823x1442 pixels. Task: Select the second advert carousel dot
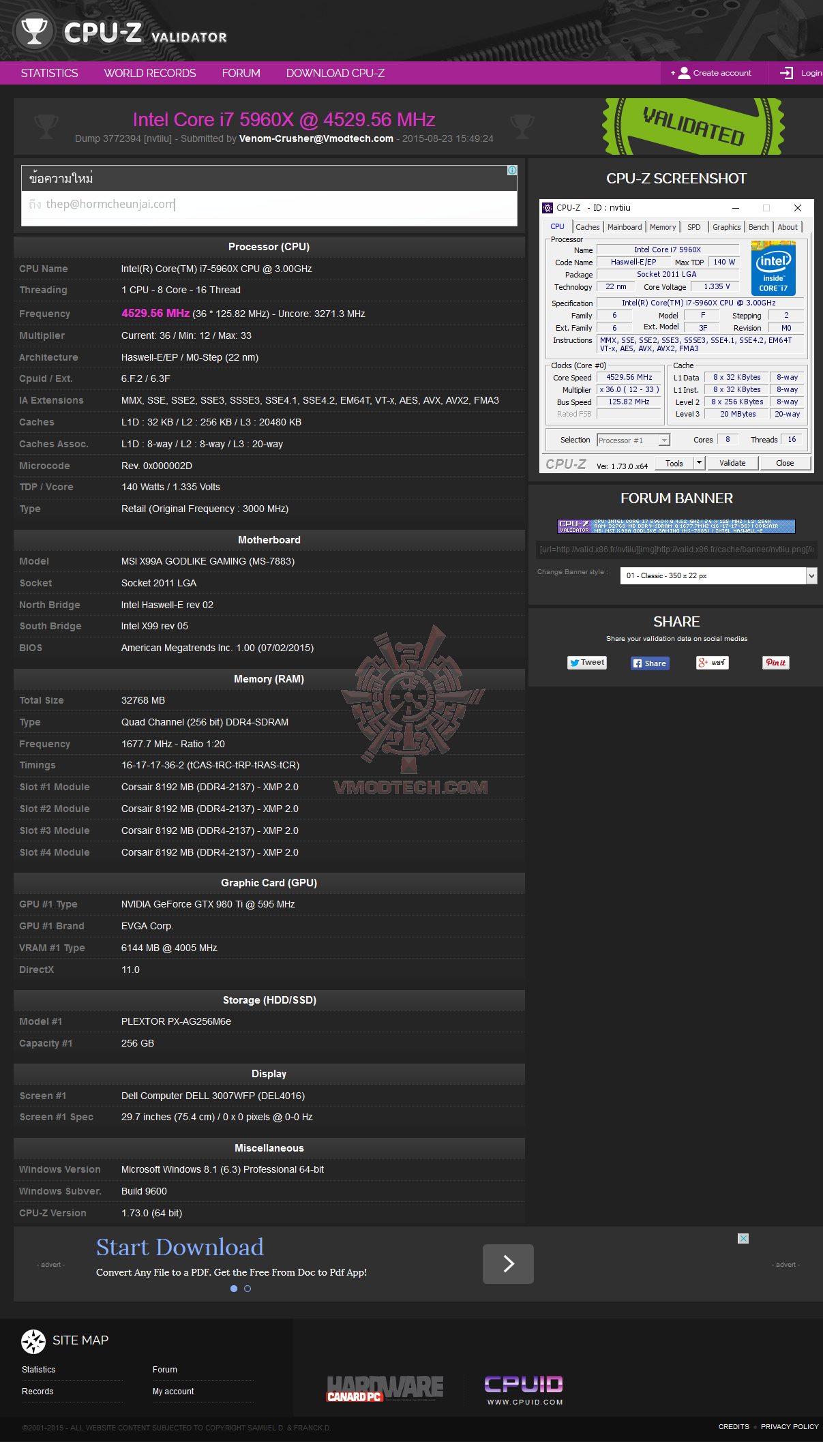(x=248, y=1289)
